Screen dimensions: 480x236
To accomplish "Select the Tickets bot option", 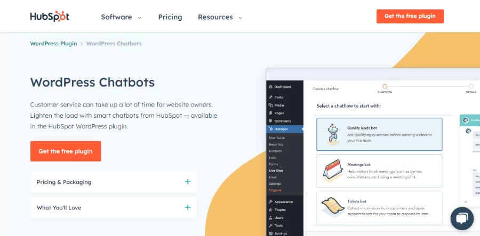I will (x=379, y=207).
